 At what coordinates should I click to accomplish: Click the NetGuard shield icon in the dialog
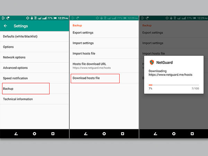(x=151, y=62)
